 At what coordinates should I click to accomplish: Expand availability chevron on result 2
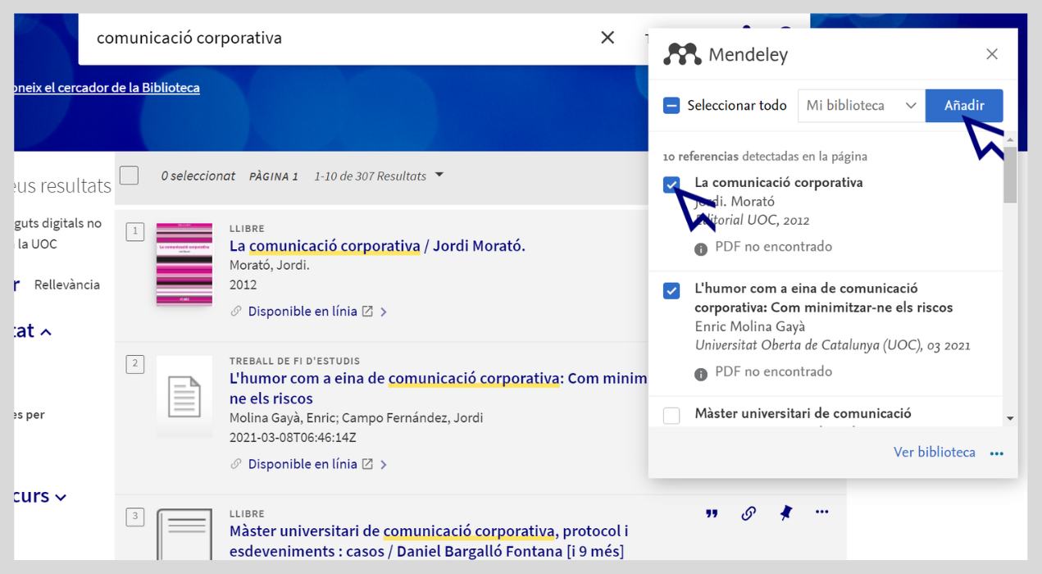coord(384,465)
